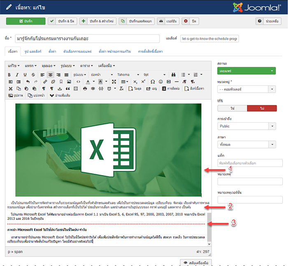Toggle center alignment
The image size is (288, 266).
pos(50,75)
